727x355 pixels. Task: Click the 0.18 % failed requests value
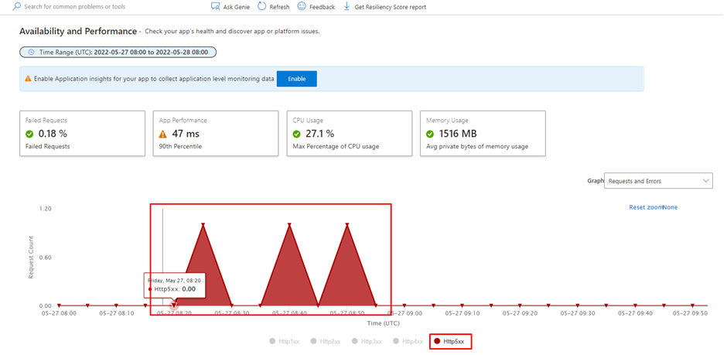(x=53, y=134)
